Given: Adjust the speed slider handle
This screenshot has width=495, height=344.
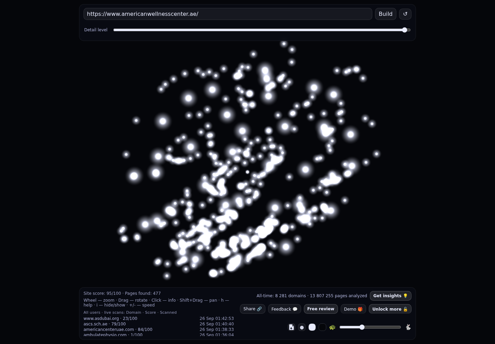Looking at the screenshot, I should point(362,327).
